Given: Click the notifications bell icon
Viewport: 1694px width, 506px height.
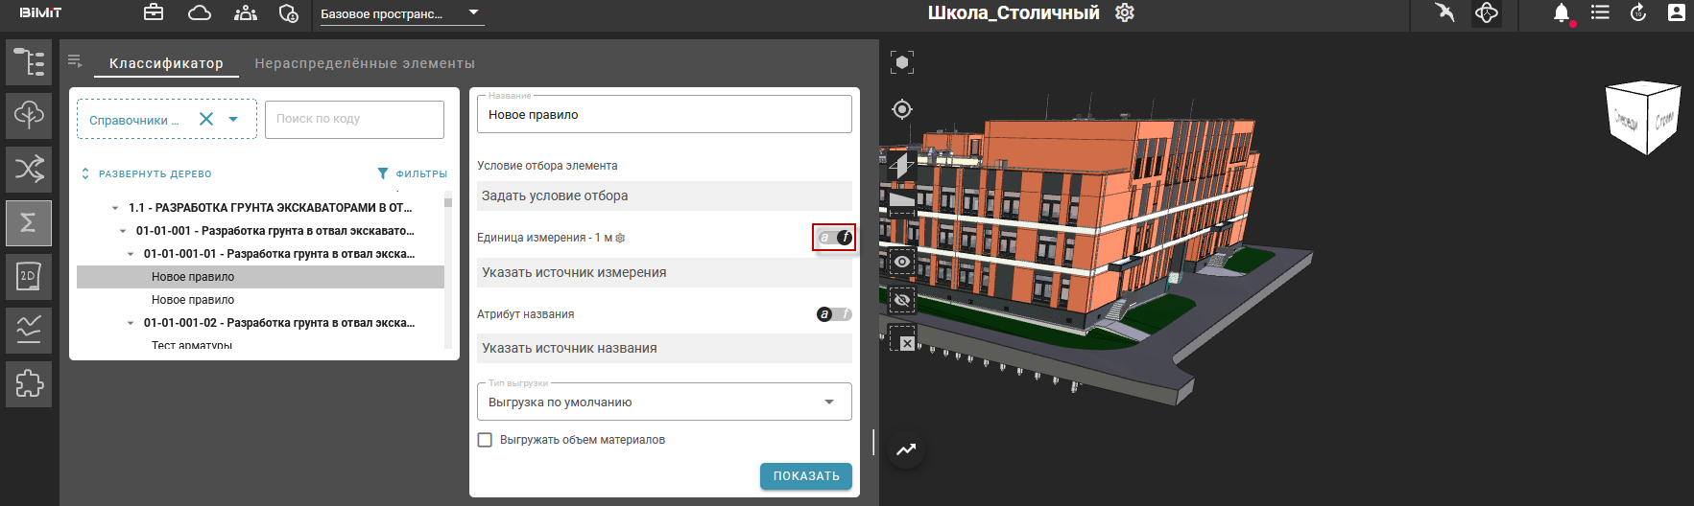Looking at the screenshot, I should click(x=1562, y=13).
